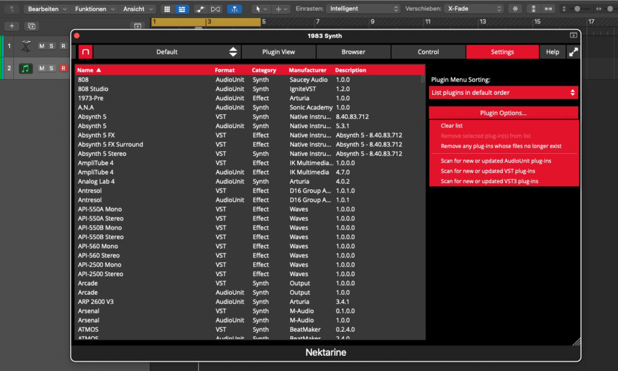Image resolution: width=618 pixels, height=371 pixels.
Task: Toggle the flex crossover icon
Action: coord(215,8)
